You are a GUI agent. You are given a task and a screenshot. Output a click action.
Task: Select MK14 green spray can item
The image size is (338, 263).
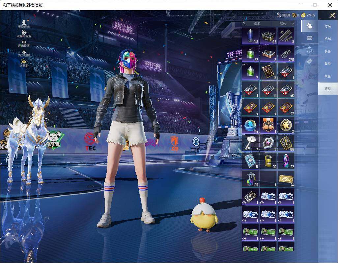point(250,71)
